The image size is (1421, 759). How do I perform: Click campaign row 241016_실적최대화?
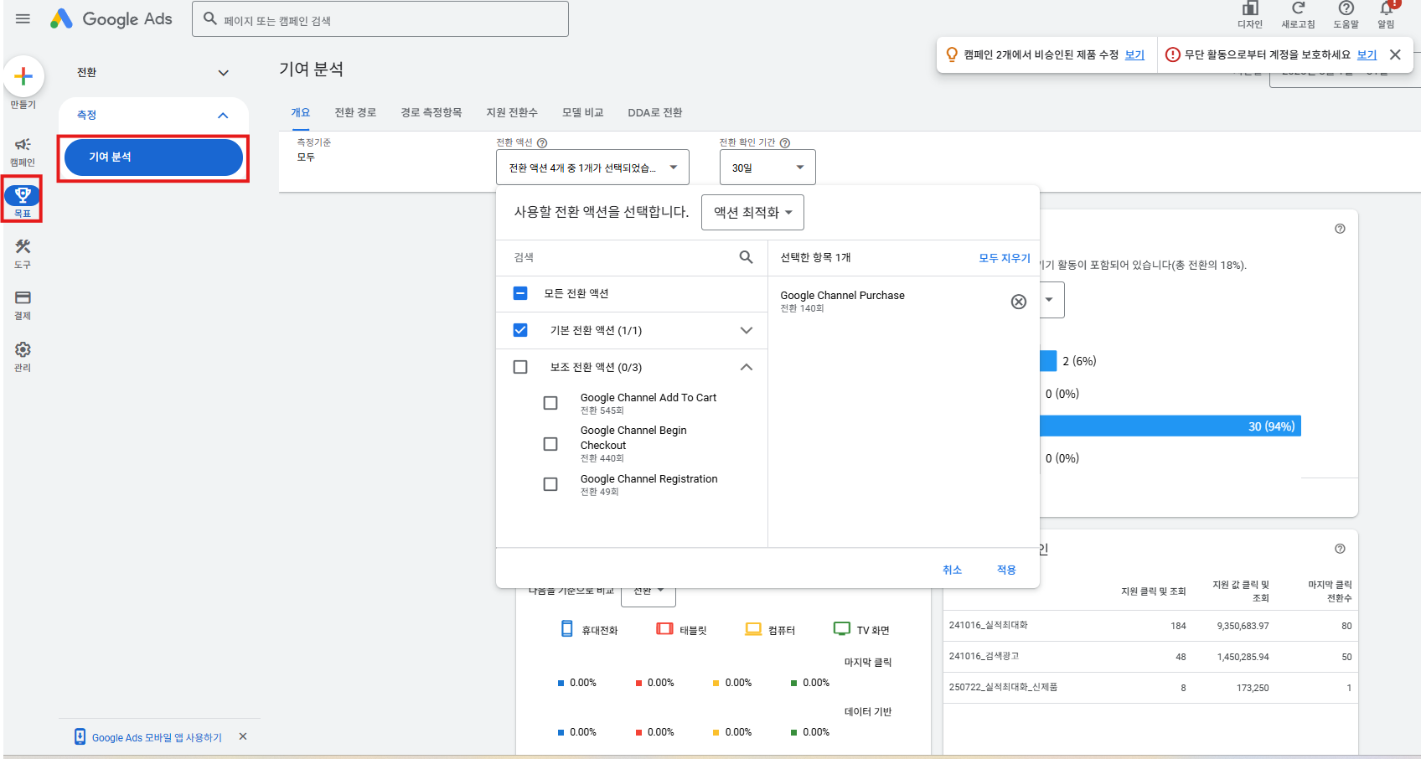(1150, 626)
